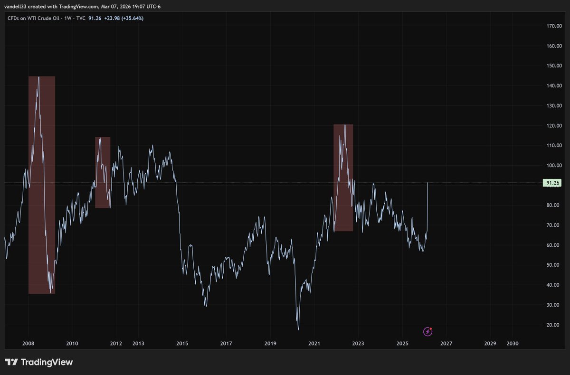Select the 2022 highlighted rectangle
The width and height of the screenshot is (570, 375).
(343, 178)
